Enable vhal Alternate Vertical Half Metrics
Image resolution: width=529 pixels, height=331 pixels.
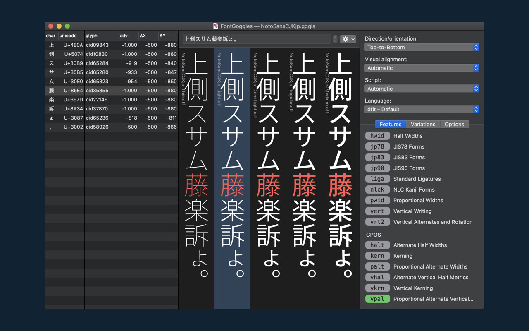pyautogui.click(x=377, y=277)
